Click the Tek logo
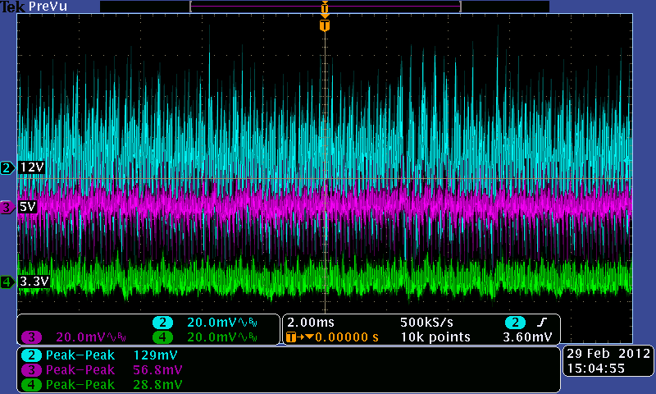This screenshot has height=394, width=656. pos(12,7)
